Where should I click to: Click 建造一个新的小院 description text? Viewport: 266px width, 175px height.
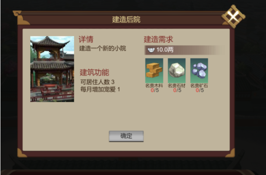click(x=103, y=48)
